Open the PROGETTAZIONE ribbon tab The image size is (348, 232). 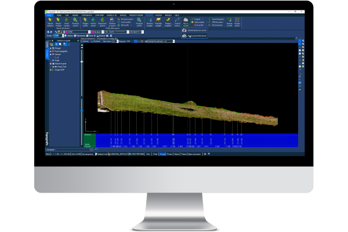click(136, 15)
